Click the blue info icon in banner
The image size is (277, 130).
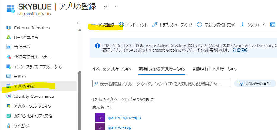click(97, 46)
